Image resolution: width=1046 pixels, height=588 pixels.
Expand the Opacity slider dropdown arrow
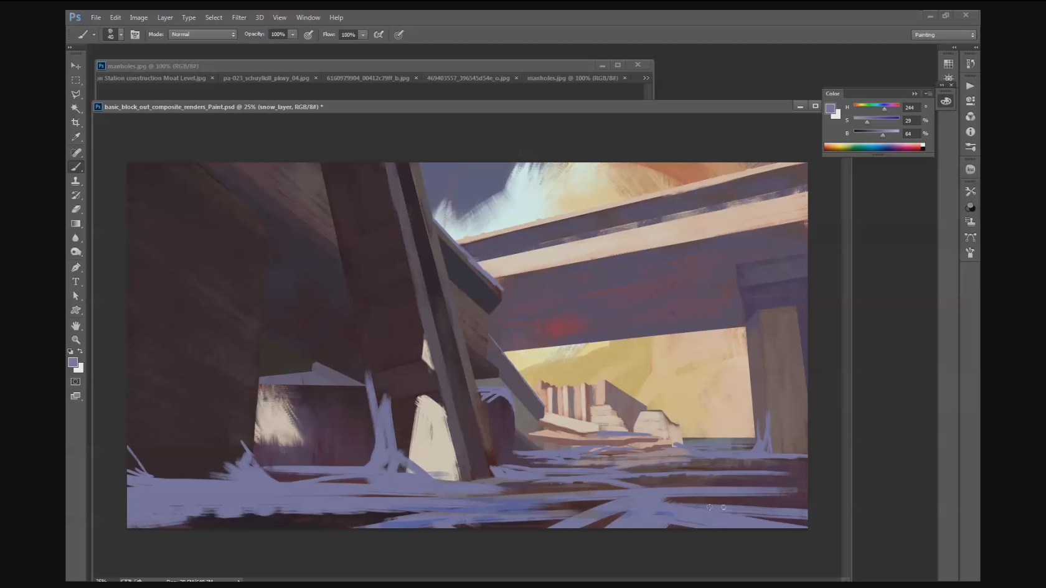coord(293,35)
